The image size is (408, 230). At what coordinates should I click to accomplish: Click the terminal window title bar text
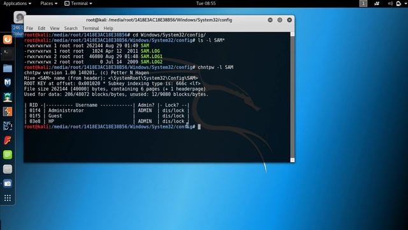click(x=159, y=20)
